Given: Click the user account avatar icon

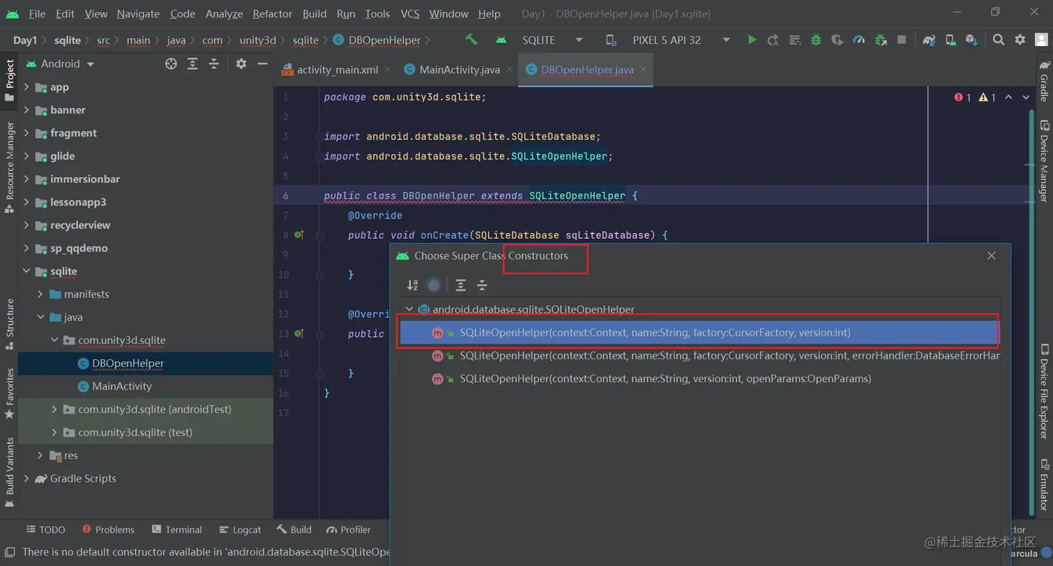Looking at the screenshot, I should [1042, 40].
